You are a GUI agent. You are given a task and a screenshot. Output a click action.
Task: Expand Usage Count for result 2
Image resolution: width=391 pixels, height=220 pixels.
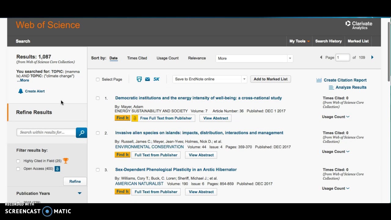(x=335, y=152)
